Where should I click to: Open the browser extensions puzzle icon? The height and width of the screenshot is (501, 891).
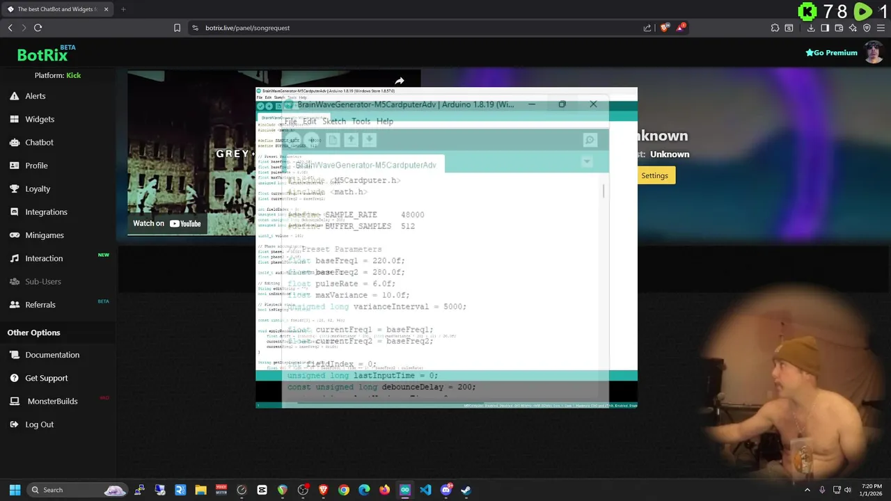click(x=775, y=28)
